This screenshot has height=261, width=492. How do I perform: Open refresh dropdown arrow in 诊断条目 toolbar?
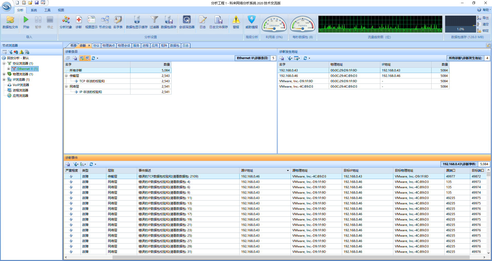[97, 58]
